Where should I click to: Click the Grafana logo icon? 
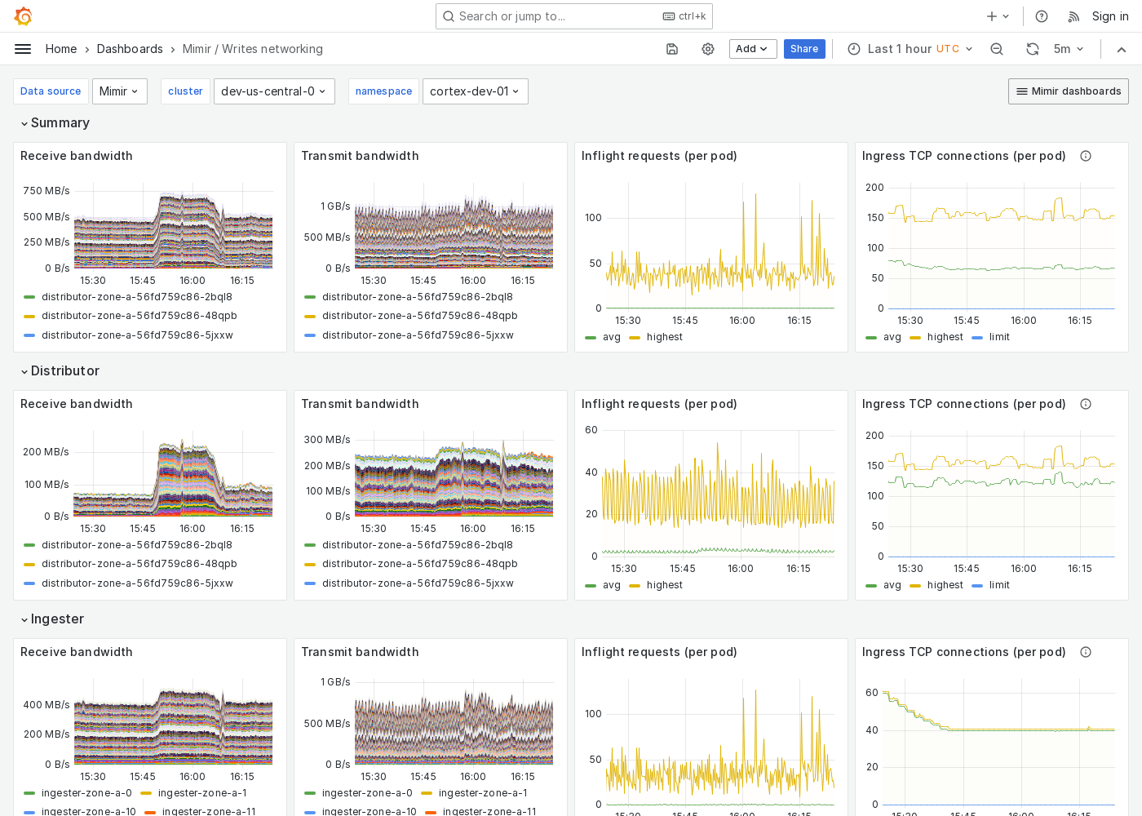coord(23,16)
